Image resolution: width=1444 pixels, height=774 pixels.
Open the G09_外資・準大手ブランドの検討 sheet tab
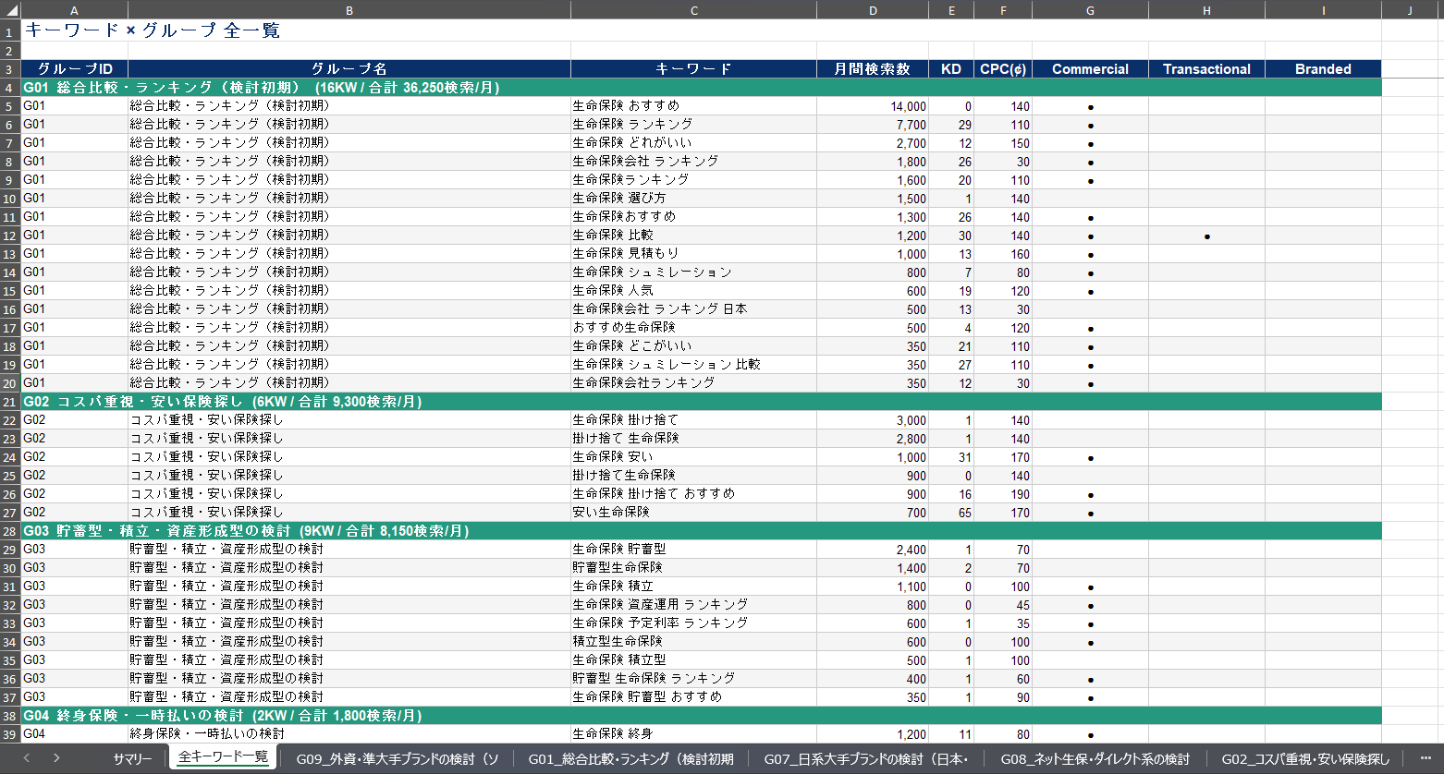tap(397, 758)
